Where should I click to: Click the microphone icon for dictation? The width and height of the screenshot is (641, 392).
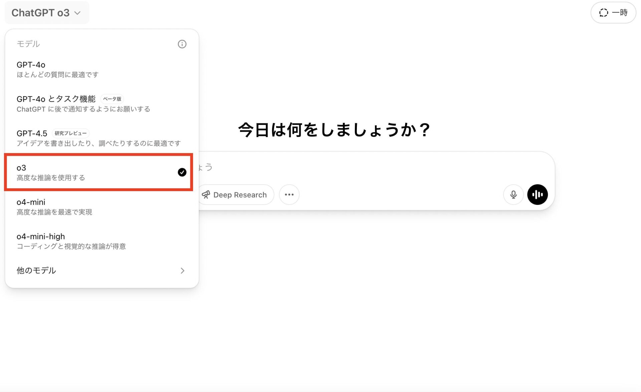[x=513, y=194]
